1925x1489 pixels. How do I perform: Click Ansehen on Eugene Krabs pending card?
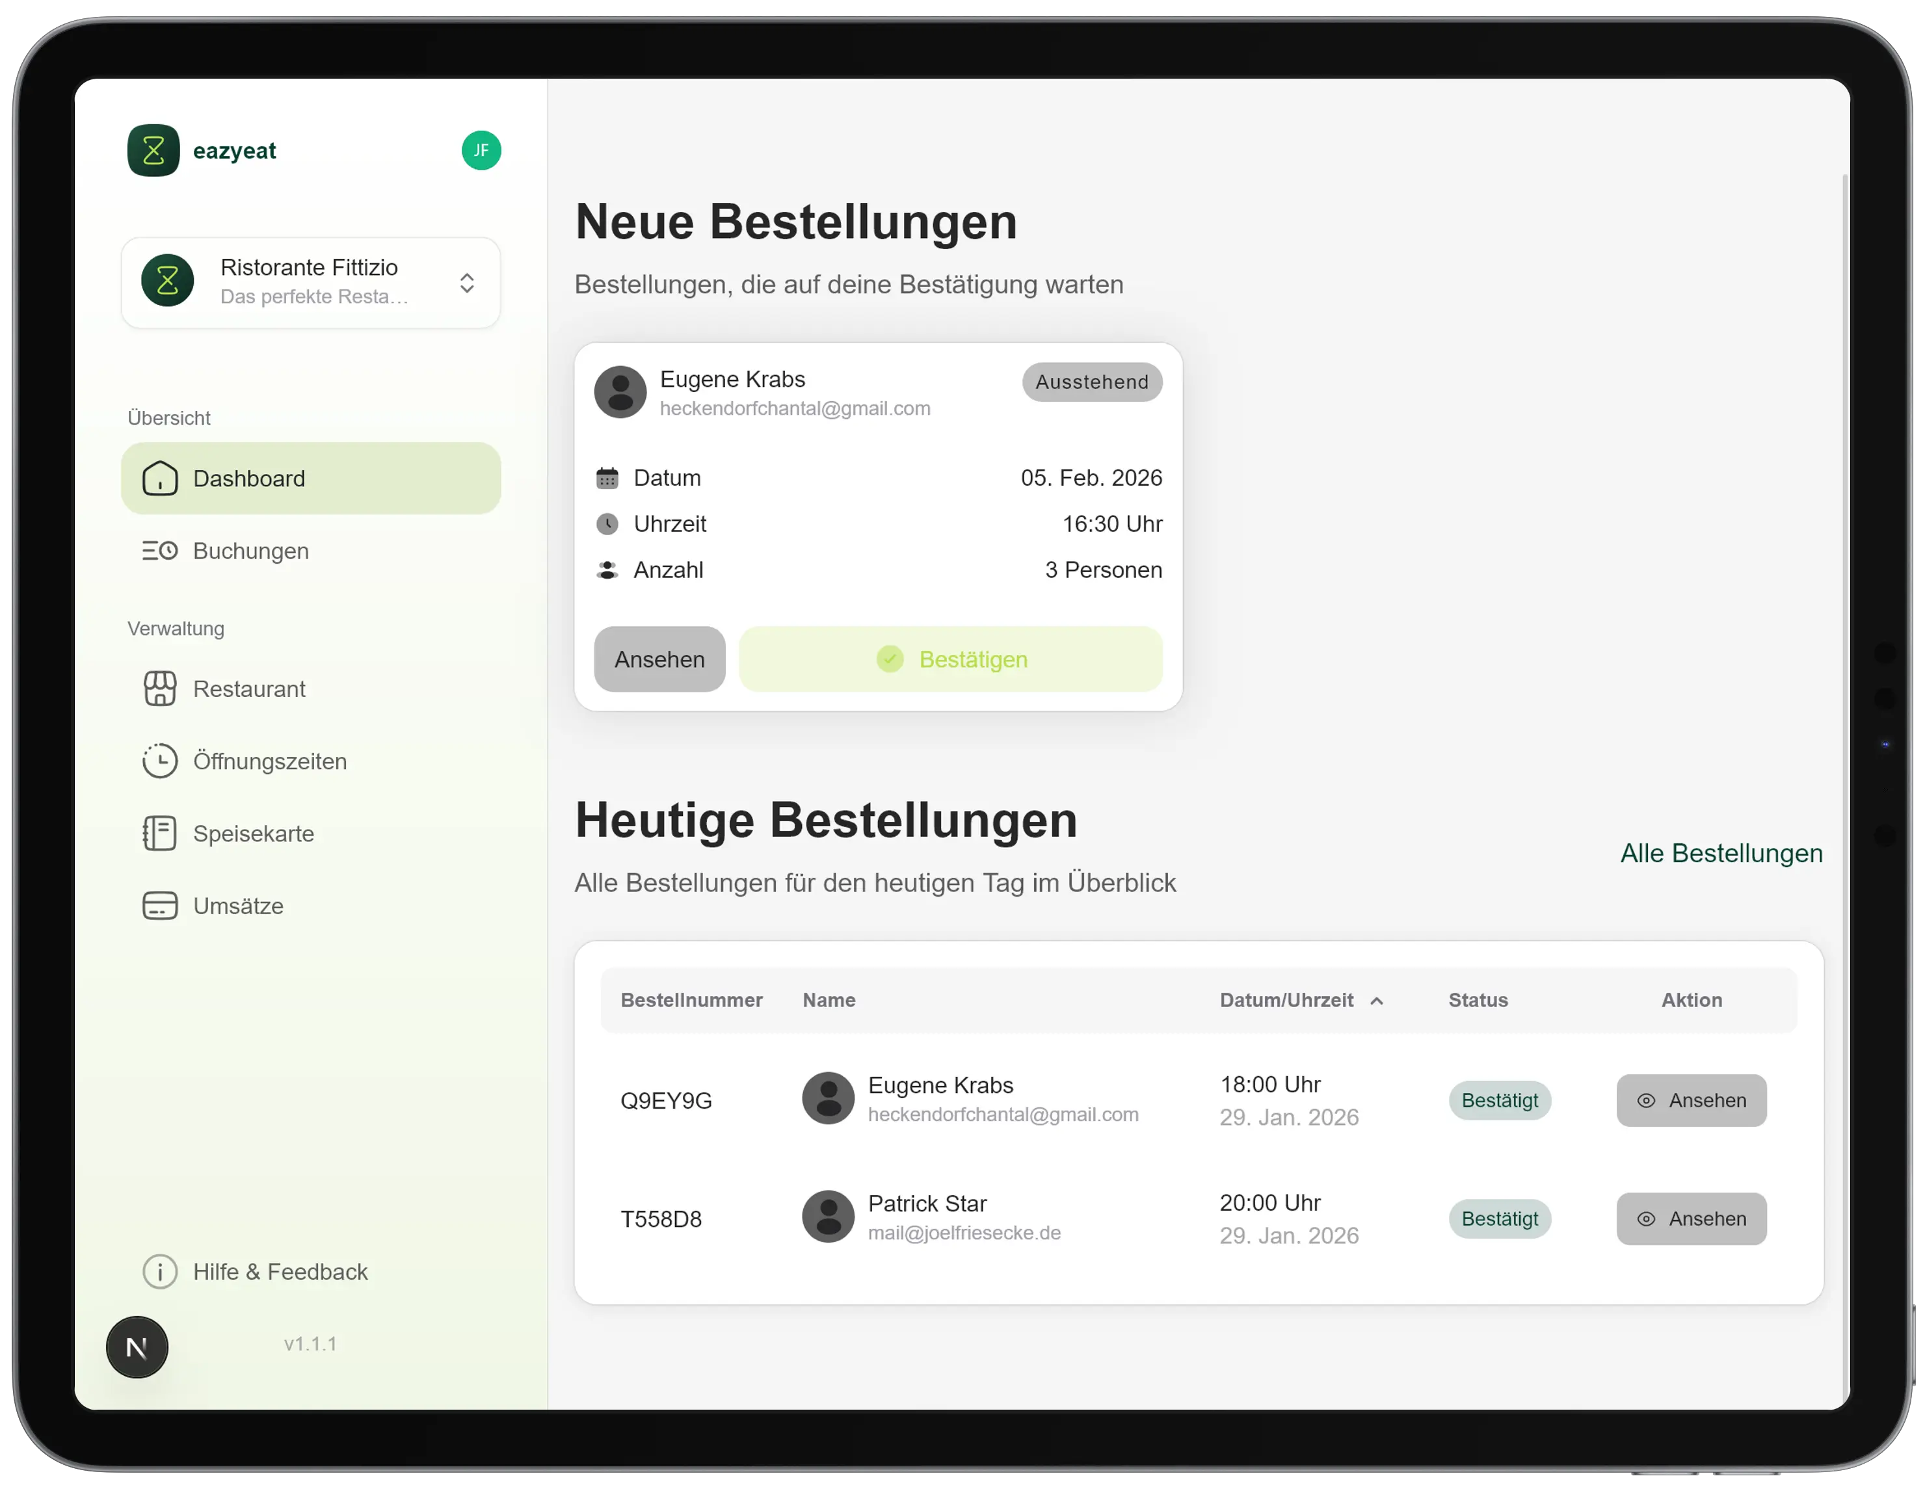coord(659,659)
